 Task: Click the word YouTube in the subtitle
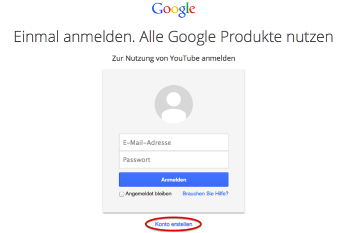click(x=184, y=58)
